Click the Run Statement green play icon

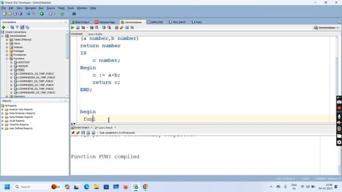pos(73,28)
